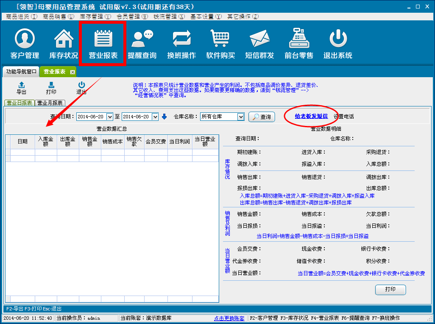Open 营业报表 report icon in toolbar
The width and height of the screenshot is (435, 324).
(103, 39)
